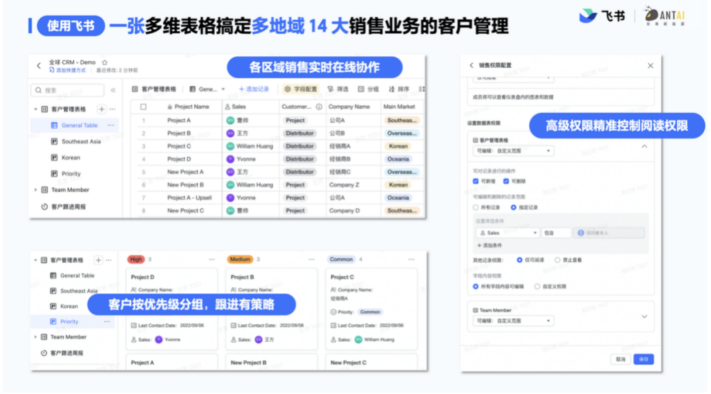This screenshot has height=394, width=711.
Task: Collapse 客户管理表格 tree in bottom panel
Action: [x=35, y=260]
